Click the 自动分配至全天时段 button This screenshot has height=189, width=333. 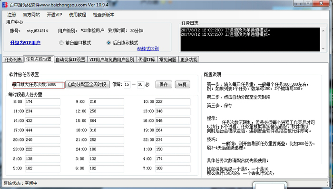click(87, 84)
